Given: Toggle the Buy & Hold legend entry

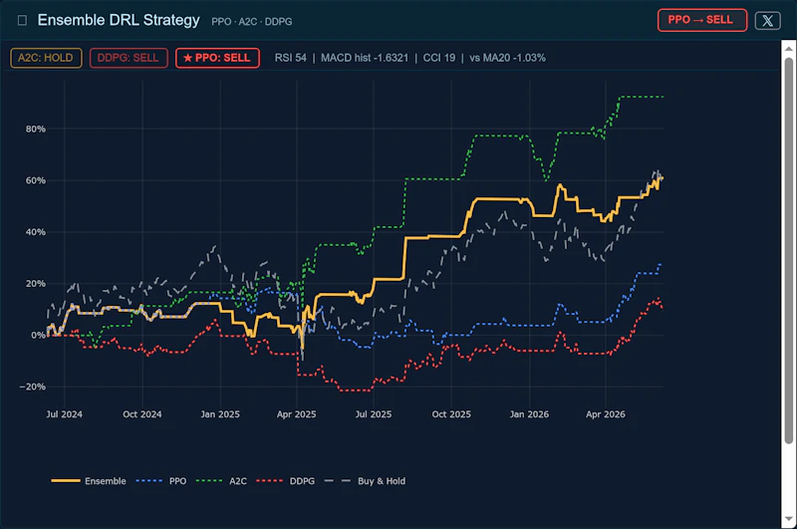Looking at the screenshot, I should pyautogui.click(x=365, y=481).
